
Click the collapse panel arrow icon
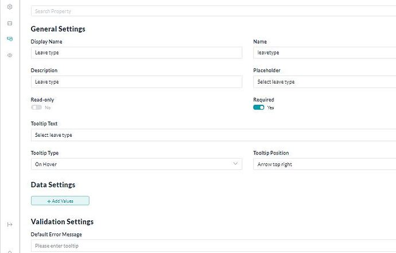[x=9, y=224]
